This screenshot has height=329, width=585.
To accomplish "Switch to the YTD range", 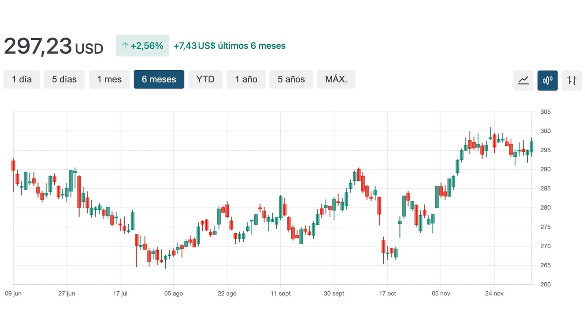I will (x=205, y=79).
